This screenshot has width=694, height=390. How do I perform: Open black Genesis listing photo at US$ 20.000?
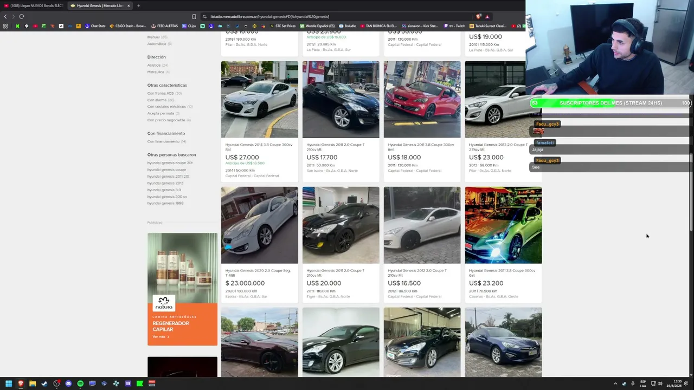340,225
